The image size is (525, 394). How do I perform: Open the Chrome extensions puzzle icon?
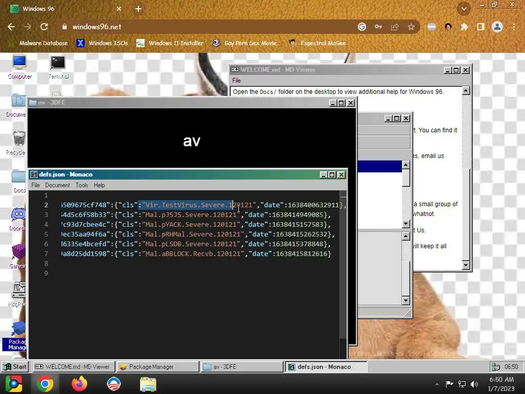pos(464,27)
